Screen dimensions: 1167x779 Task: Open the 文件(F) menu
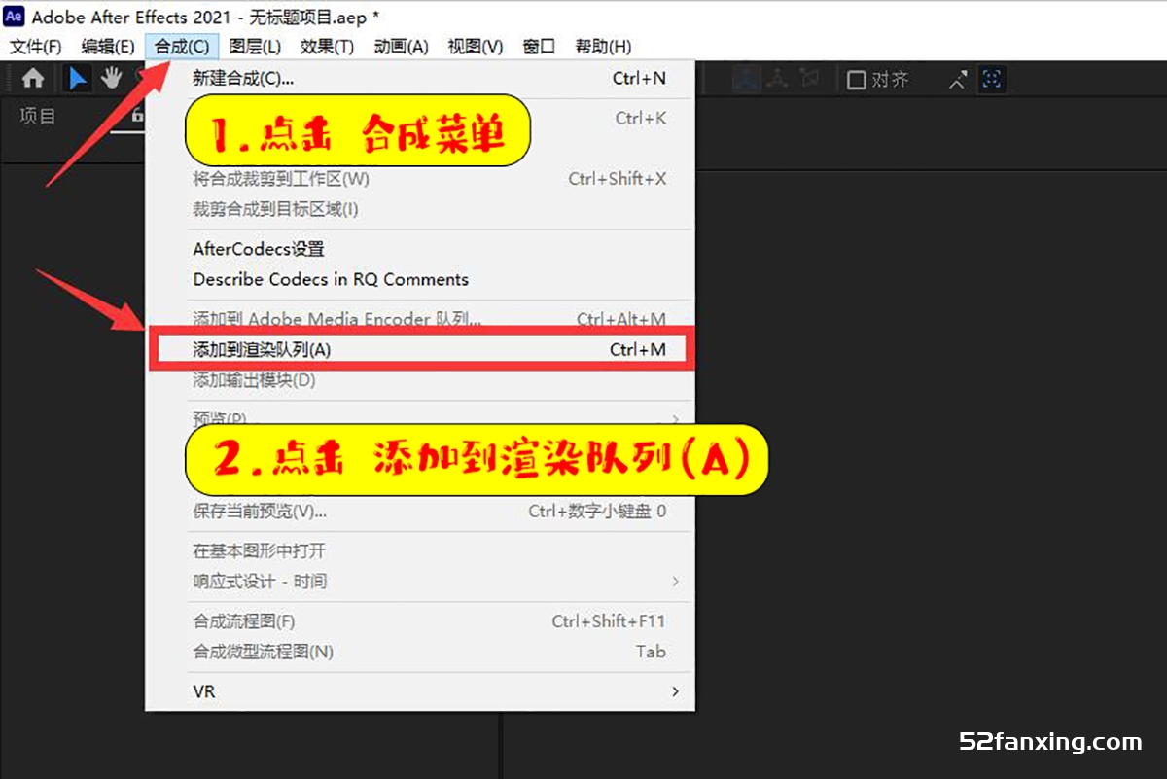36,46
